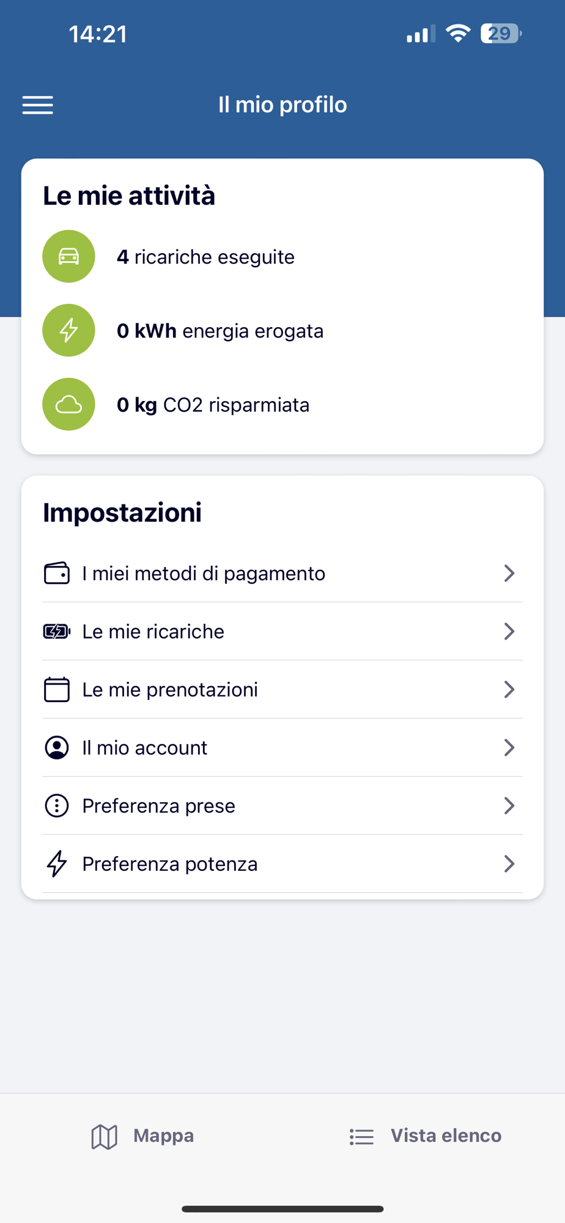Expand the payment methods chevron
The width and height of the screenshot is (565, 1223).
[x=509, y=574]
